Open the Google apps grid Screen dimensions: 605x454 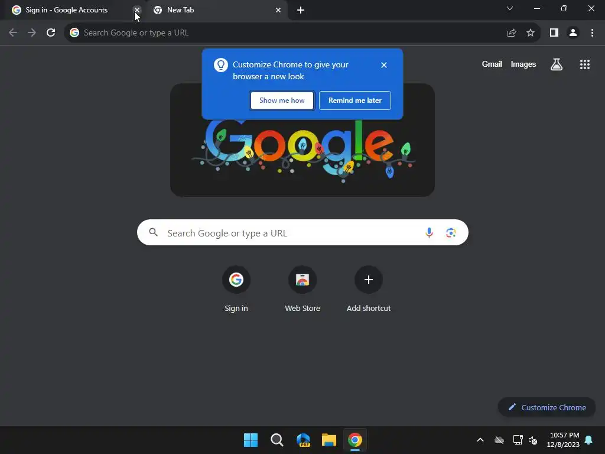click(585, 64)
